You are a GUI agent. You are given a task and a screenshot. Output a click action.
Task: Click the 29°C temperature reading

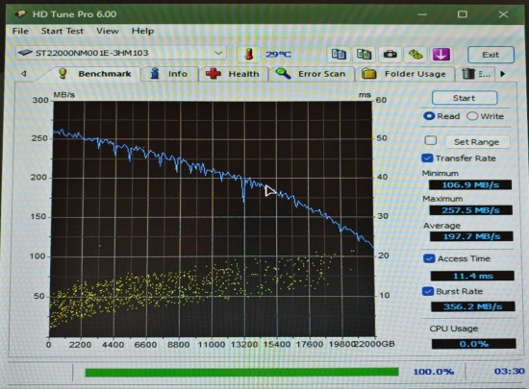coord(278,54)
